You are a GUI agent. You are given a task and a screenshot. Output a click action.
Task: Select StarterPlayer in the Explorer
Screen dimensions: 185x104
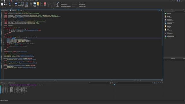[x=169, y=28]
